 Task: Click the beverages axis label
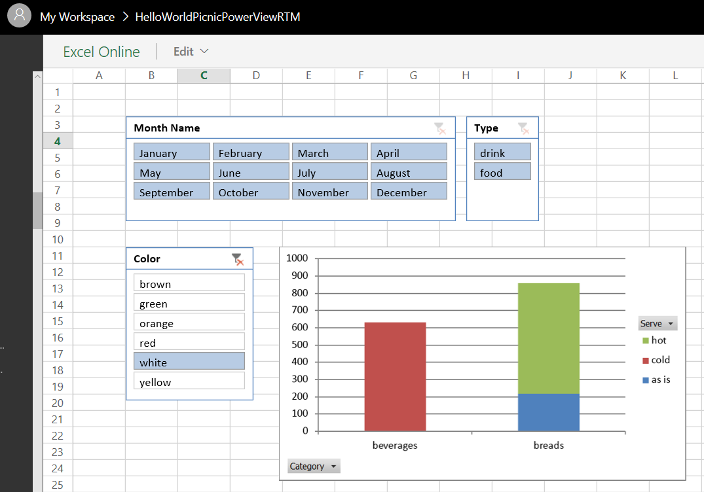[x=395, y=446]
